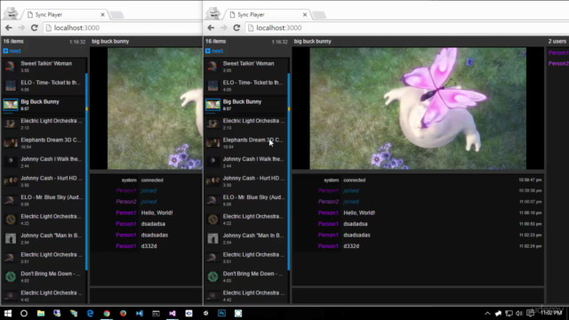Close Sync Player tab in left window
Viewport: 569px width, 320px height.
(102, 14)
